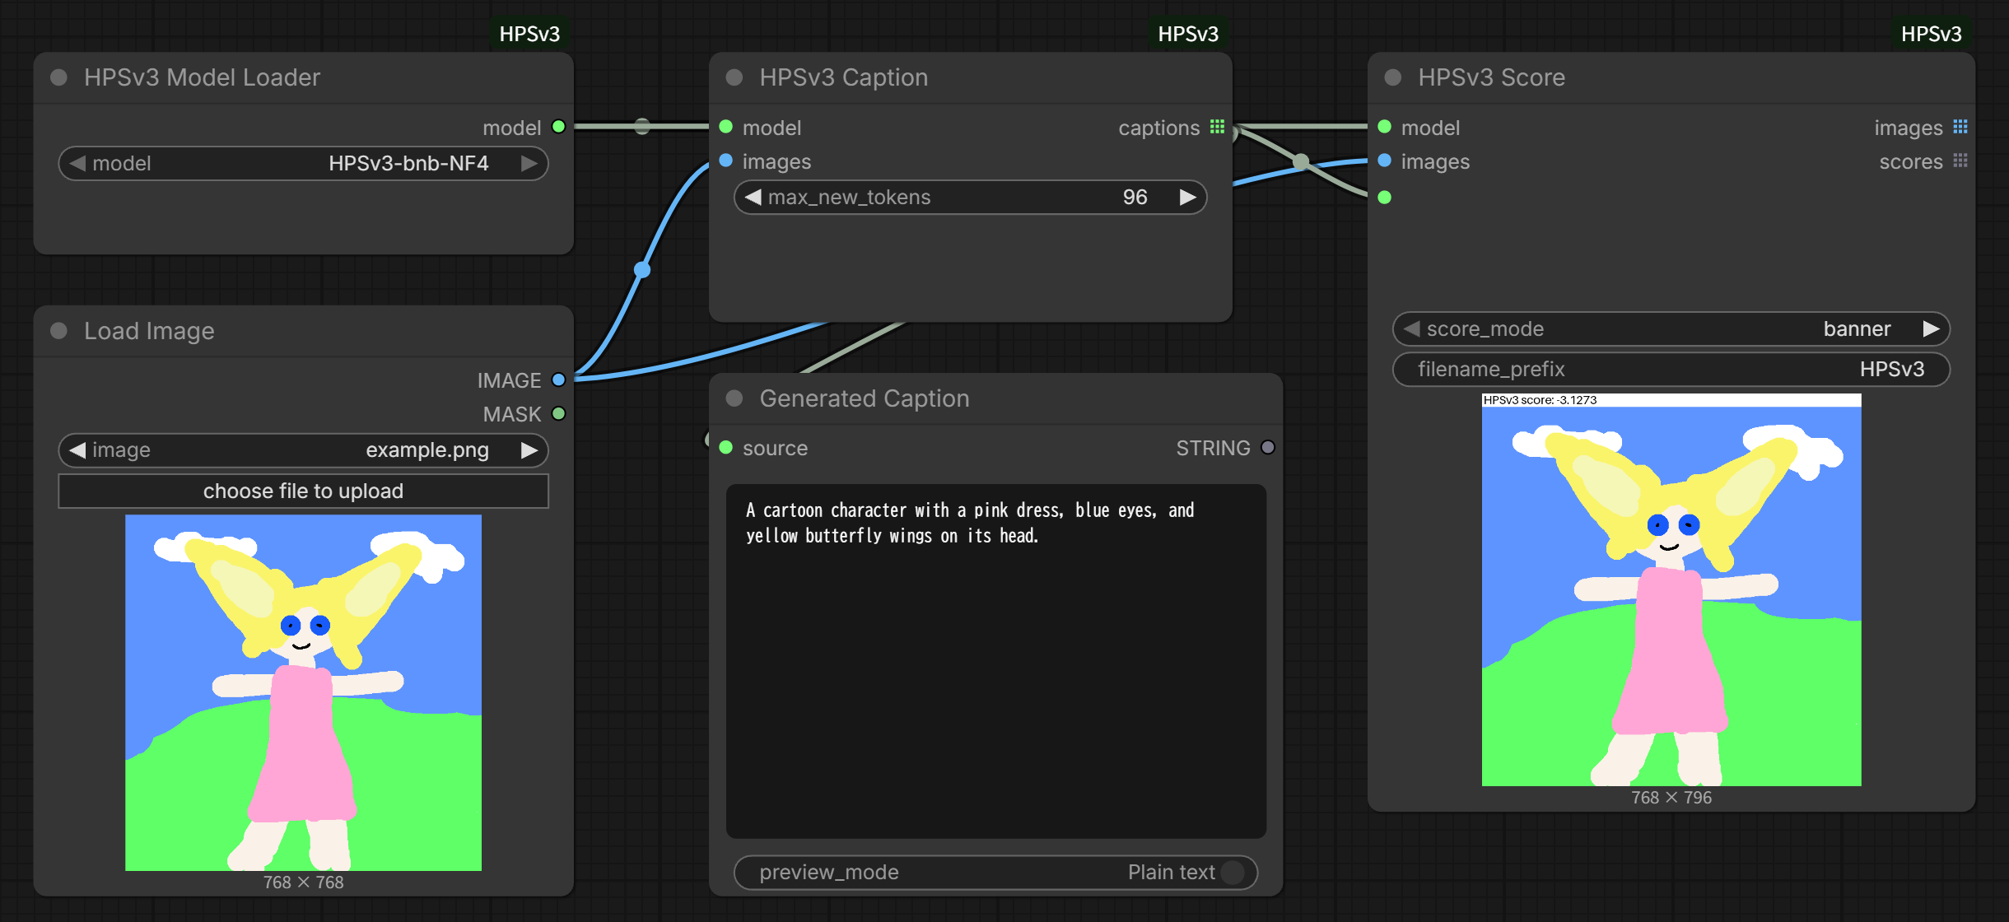Click the Load Image preview thumbnail

pos(303,692)
